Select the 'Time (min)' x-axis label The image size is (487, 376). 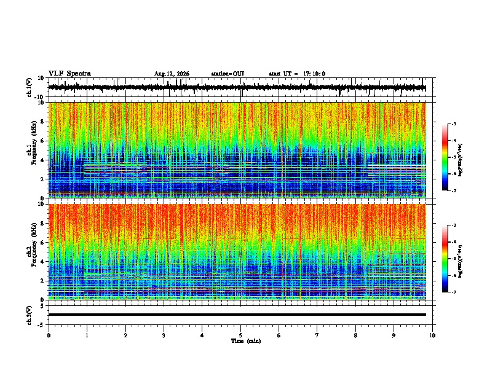point(246,341)
